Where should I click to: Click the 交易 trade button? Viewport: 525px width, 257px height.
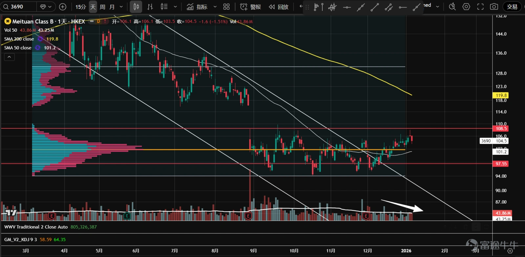tap(512, 7)
